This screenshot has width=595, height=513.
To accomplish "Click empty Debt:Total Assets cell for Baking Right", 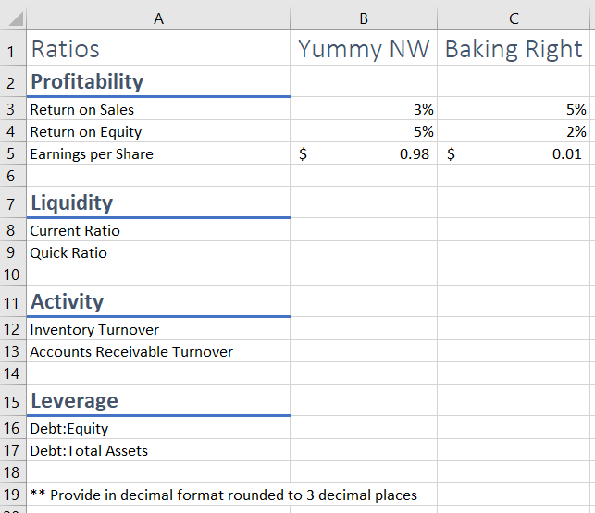I will click(514, 450).
